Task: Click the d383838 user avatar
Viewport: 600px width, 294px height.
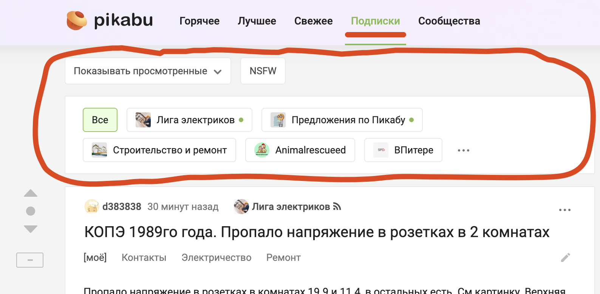Action: pos(92,207)
